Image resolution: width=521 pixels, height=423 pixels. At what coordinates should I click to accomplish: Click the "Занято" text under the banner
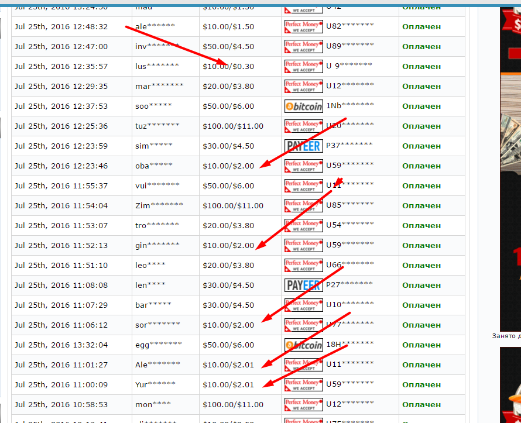point(506,336)
